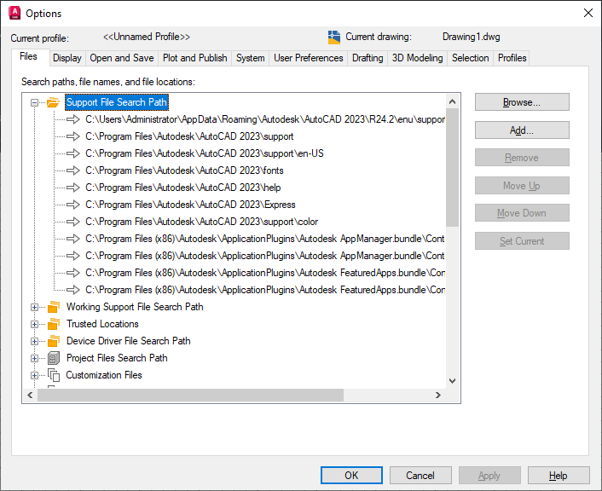Expand the Customization Files node
Image resolution: width=602 pixels, height=491 pixels.
[35, 375]
